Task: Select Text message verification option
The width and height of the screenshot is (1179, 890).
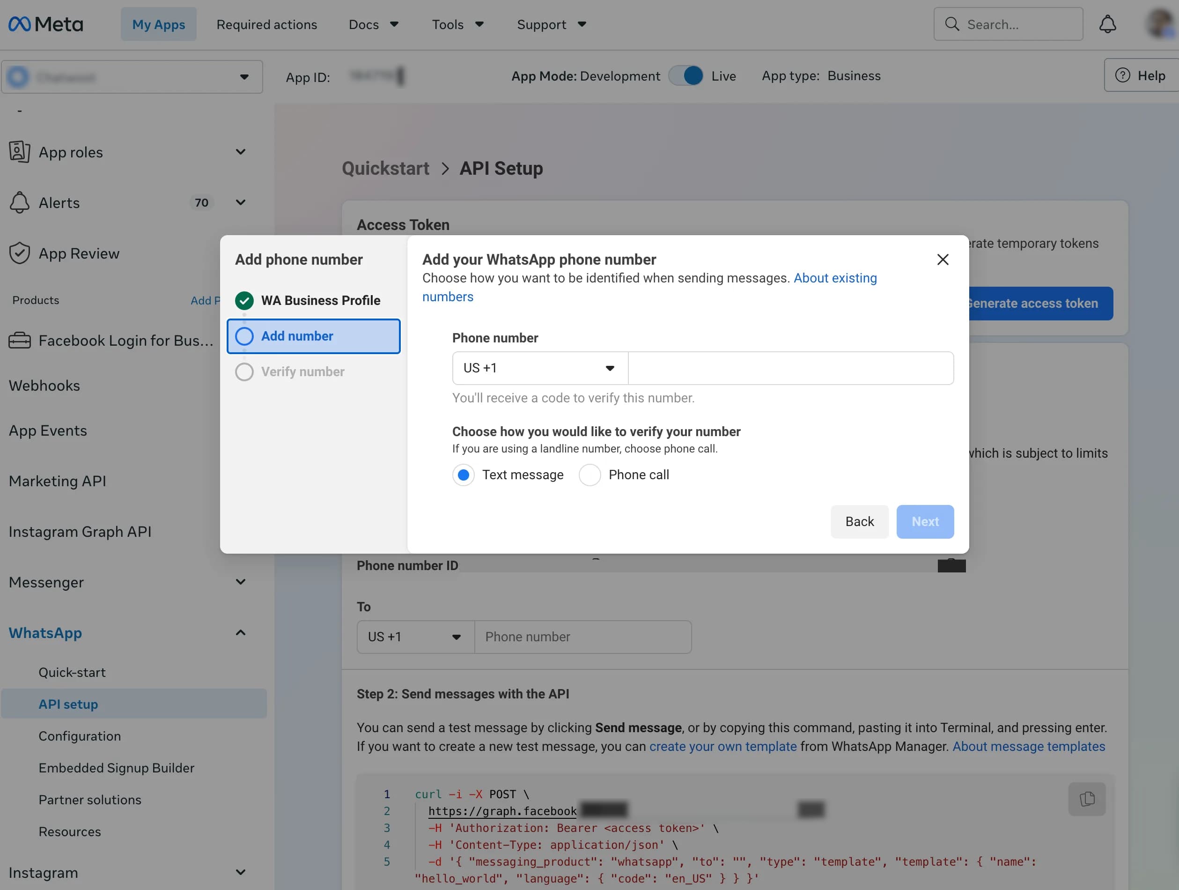Action: coord(463,475)
